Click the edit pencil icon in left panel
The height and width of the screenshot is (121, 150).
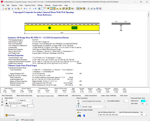(x=2, y=105)
